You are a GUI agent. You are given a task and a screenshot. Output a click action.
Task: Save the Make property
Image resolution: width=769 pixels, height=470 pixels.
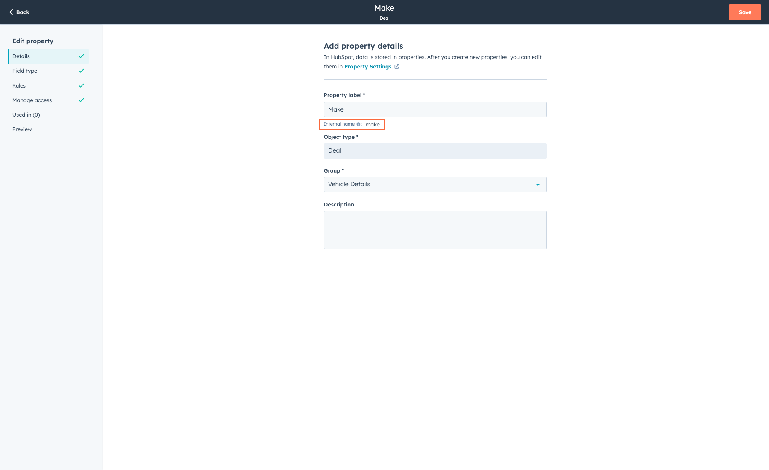pyautogui.click(x=745, y=12)
